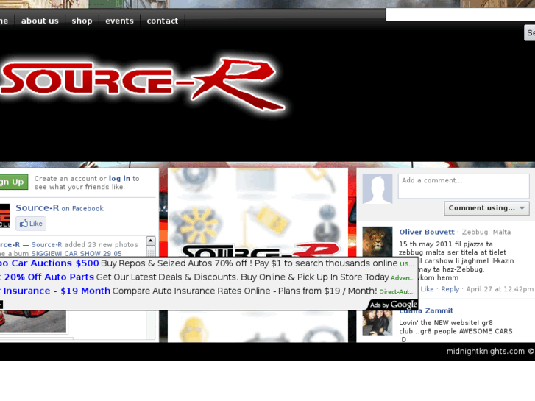Open Oliver Bouvett's profile name link
Screen dimensions: 535x401
427,232
